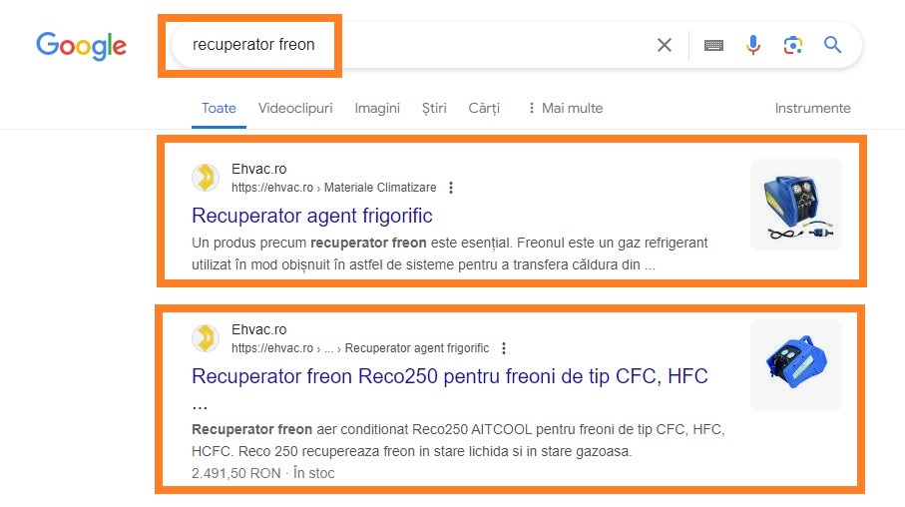Open the Recuperator freon Reco250 result link

click(450, 376)
